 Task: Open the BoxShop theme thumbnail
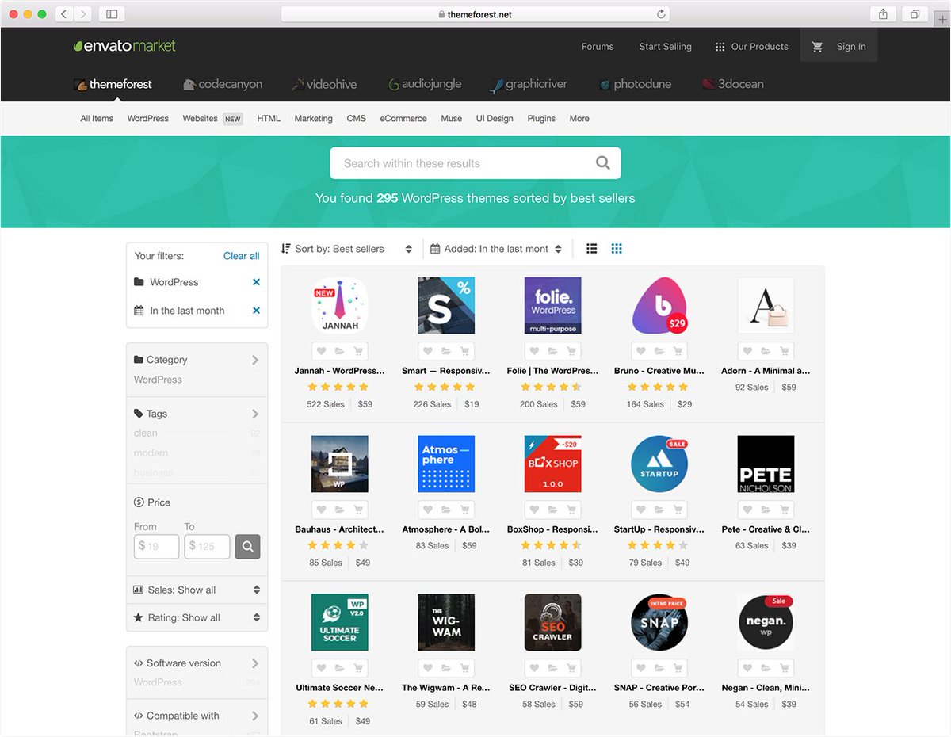(x=553, y=464)
